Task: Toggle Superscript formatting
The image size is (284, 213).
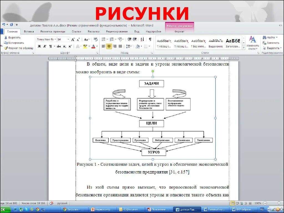Action: pos(70,46)
